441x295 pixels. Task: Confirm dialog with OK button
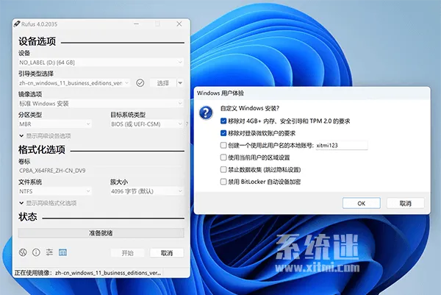(x=362, y=203)
